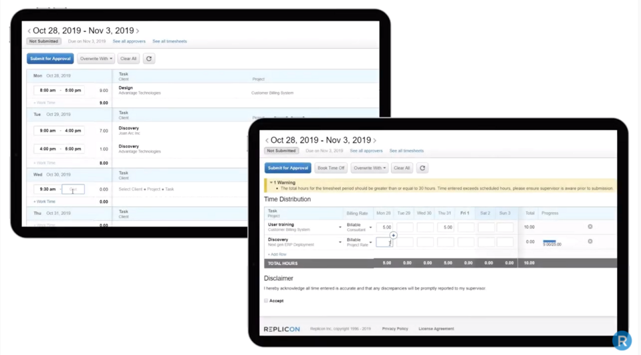Remove the User training row
Image resolution: width=641 pixels, height=355 pixels.
[590, 227]
